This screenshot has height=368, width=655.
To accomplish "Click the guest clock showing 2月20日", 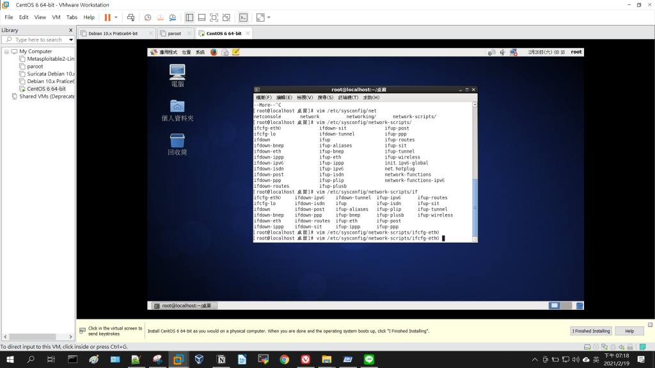I will (546, 52).
